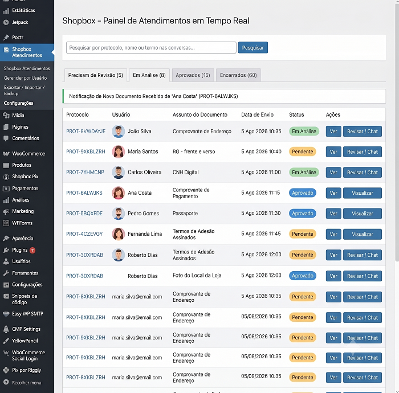This screenshot has width=399, height=393.
Task: Click the Ferramentas wrench icon
Action: coord(6,273)
